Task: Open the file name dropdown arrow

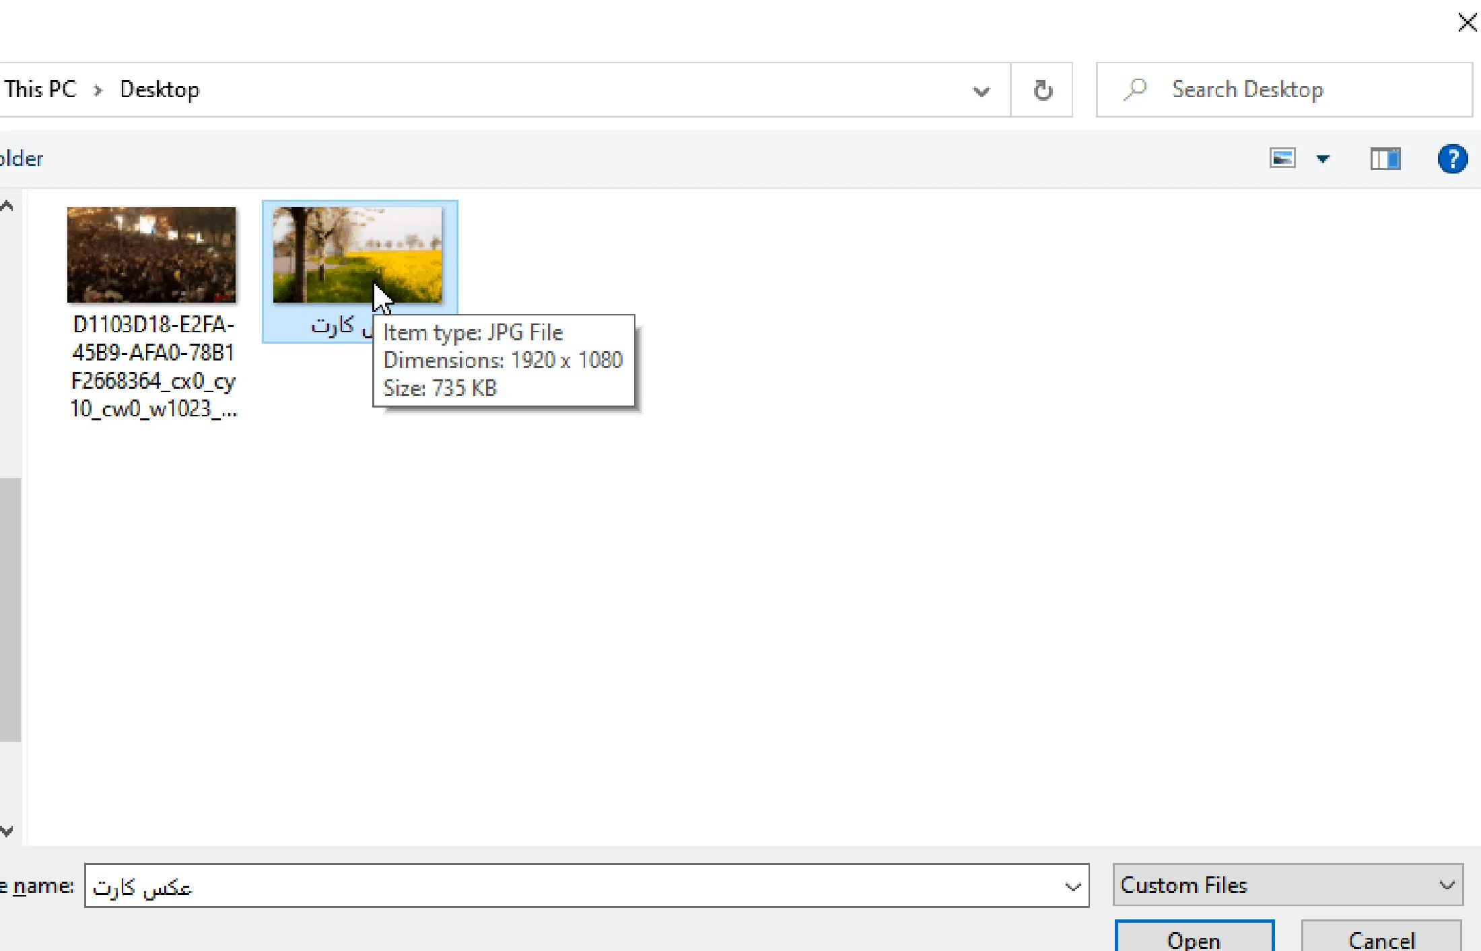Action: [1072, 886]
